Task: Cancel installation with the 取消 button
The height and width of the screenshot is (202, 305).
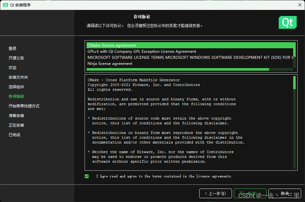Action: pyautogui.click(x=285, y=193)
